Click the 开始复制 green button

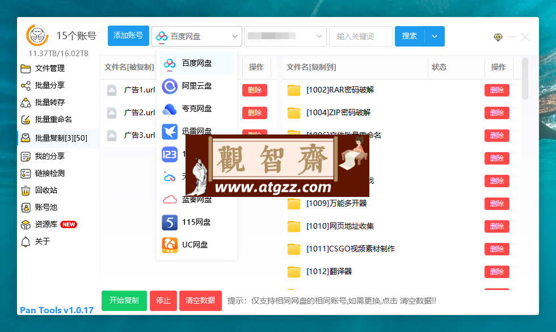[124, 301]
